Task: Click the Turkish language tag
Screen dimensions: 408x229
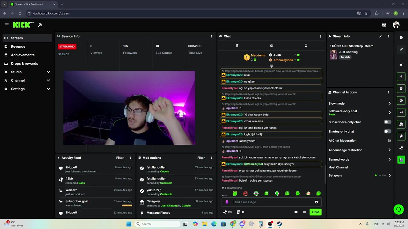Action: [345, 57]
